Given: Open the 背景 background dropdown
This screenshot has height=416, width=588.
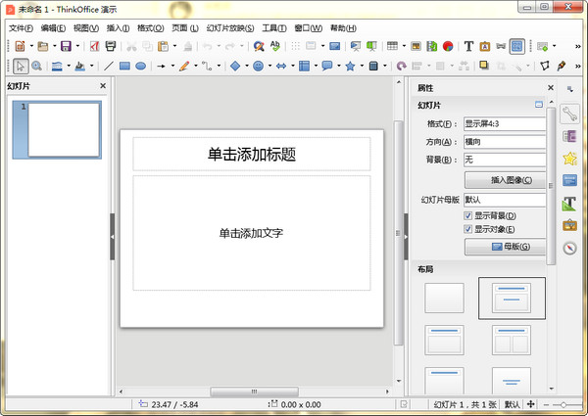Looking at the screenshot, I should click(504, 160).
